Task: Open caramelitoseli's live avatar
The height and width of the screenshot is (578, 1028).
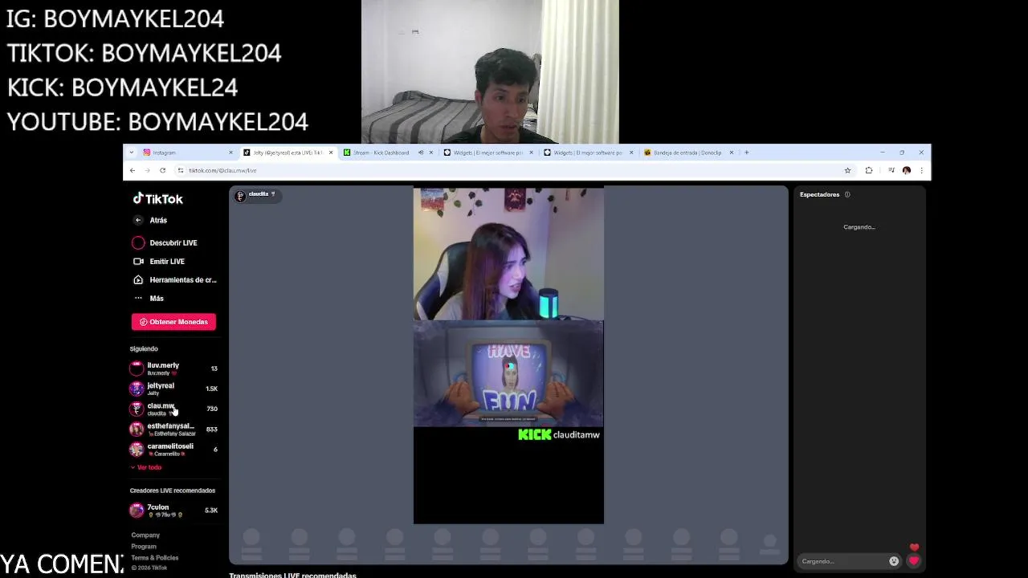Action: click(137, 449)
